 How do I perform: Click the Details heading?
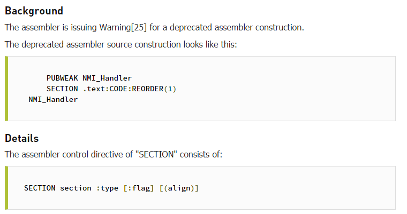point(22,138)
